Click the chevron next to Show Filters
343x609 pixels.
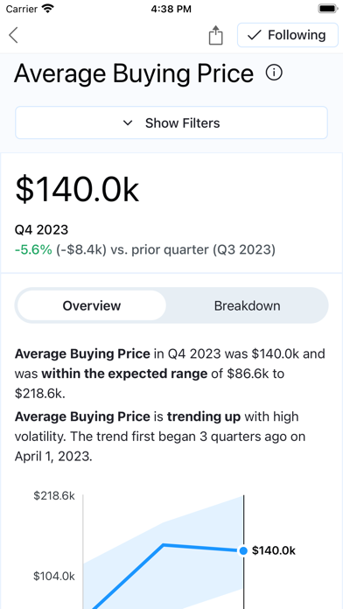[128, 123]
